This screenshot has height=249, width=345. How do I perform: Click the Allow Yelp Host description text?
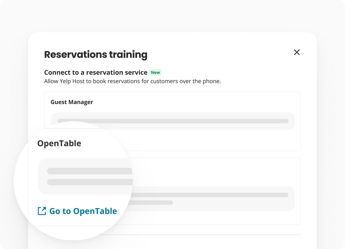[x=133, y=81]
